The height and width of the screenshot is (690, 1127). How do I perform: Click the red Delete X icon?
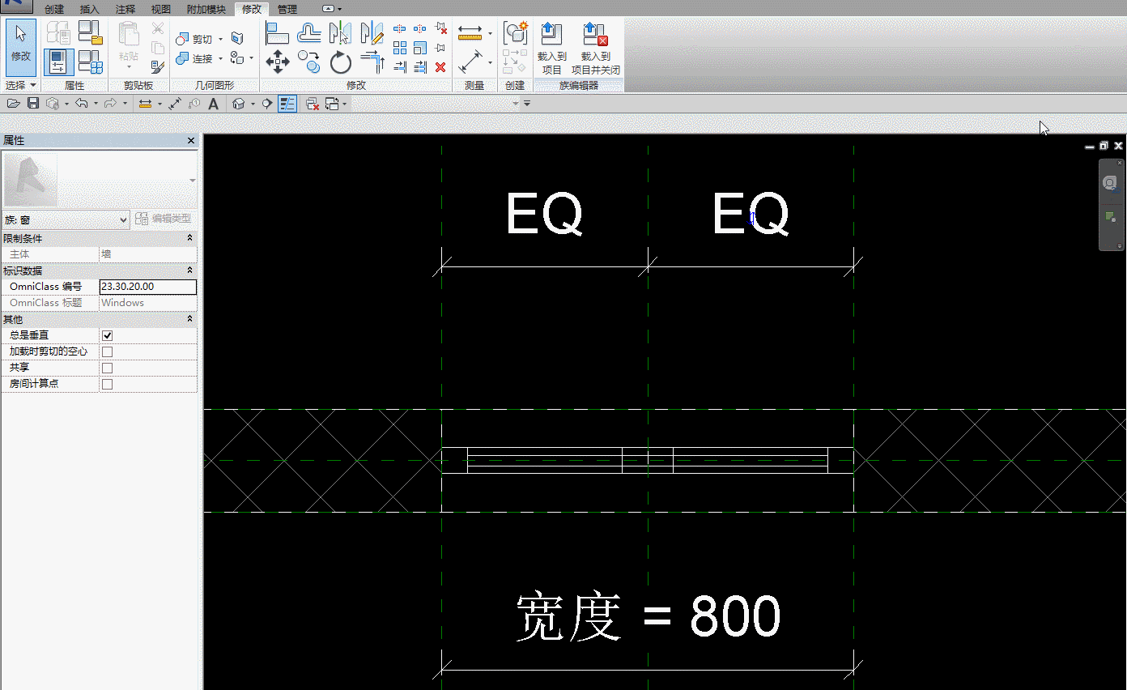440,67
